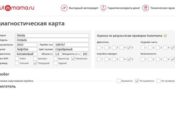Screen dimensions: 175x116
Task: Click the 0% car loan badge icon
Action: tap(64, 8)
